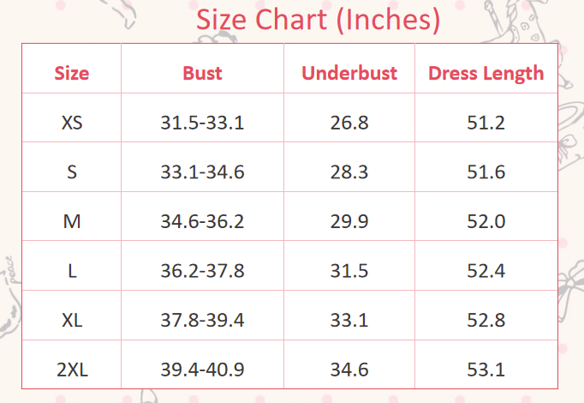This screenshot has height=403, width=584.
Task: Select the Bust column header
Action: coord(202,73)
